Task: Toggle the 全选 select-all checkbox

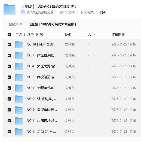Action: pyautogui.click(x=9, y=35)
